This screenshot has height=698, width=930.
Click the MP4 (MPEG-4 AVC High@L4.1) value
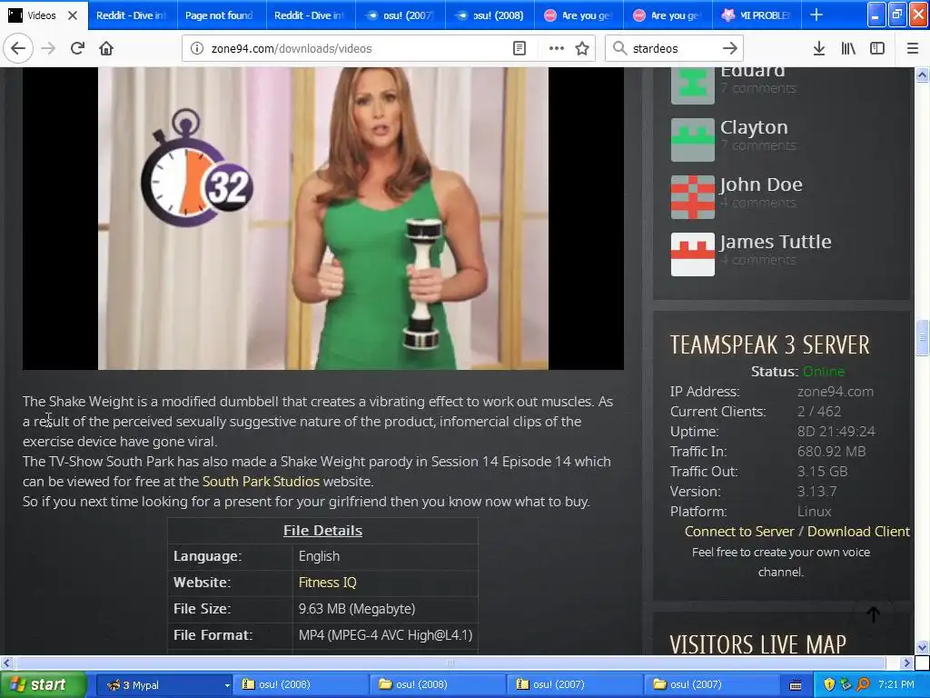coord(385,635)
